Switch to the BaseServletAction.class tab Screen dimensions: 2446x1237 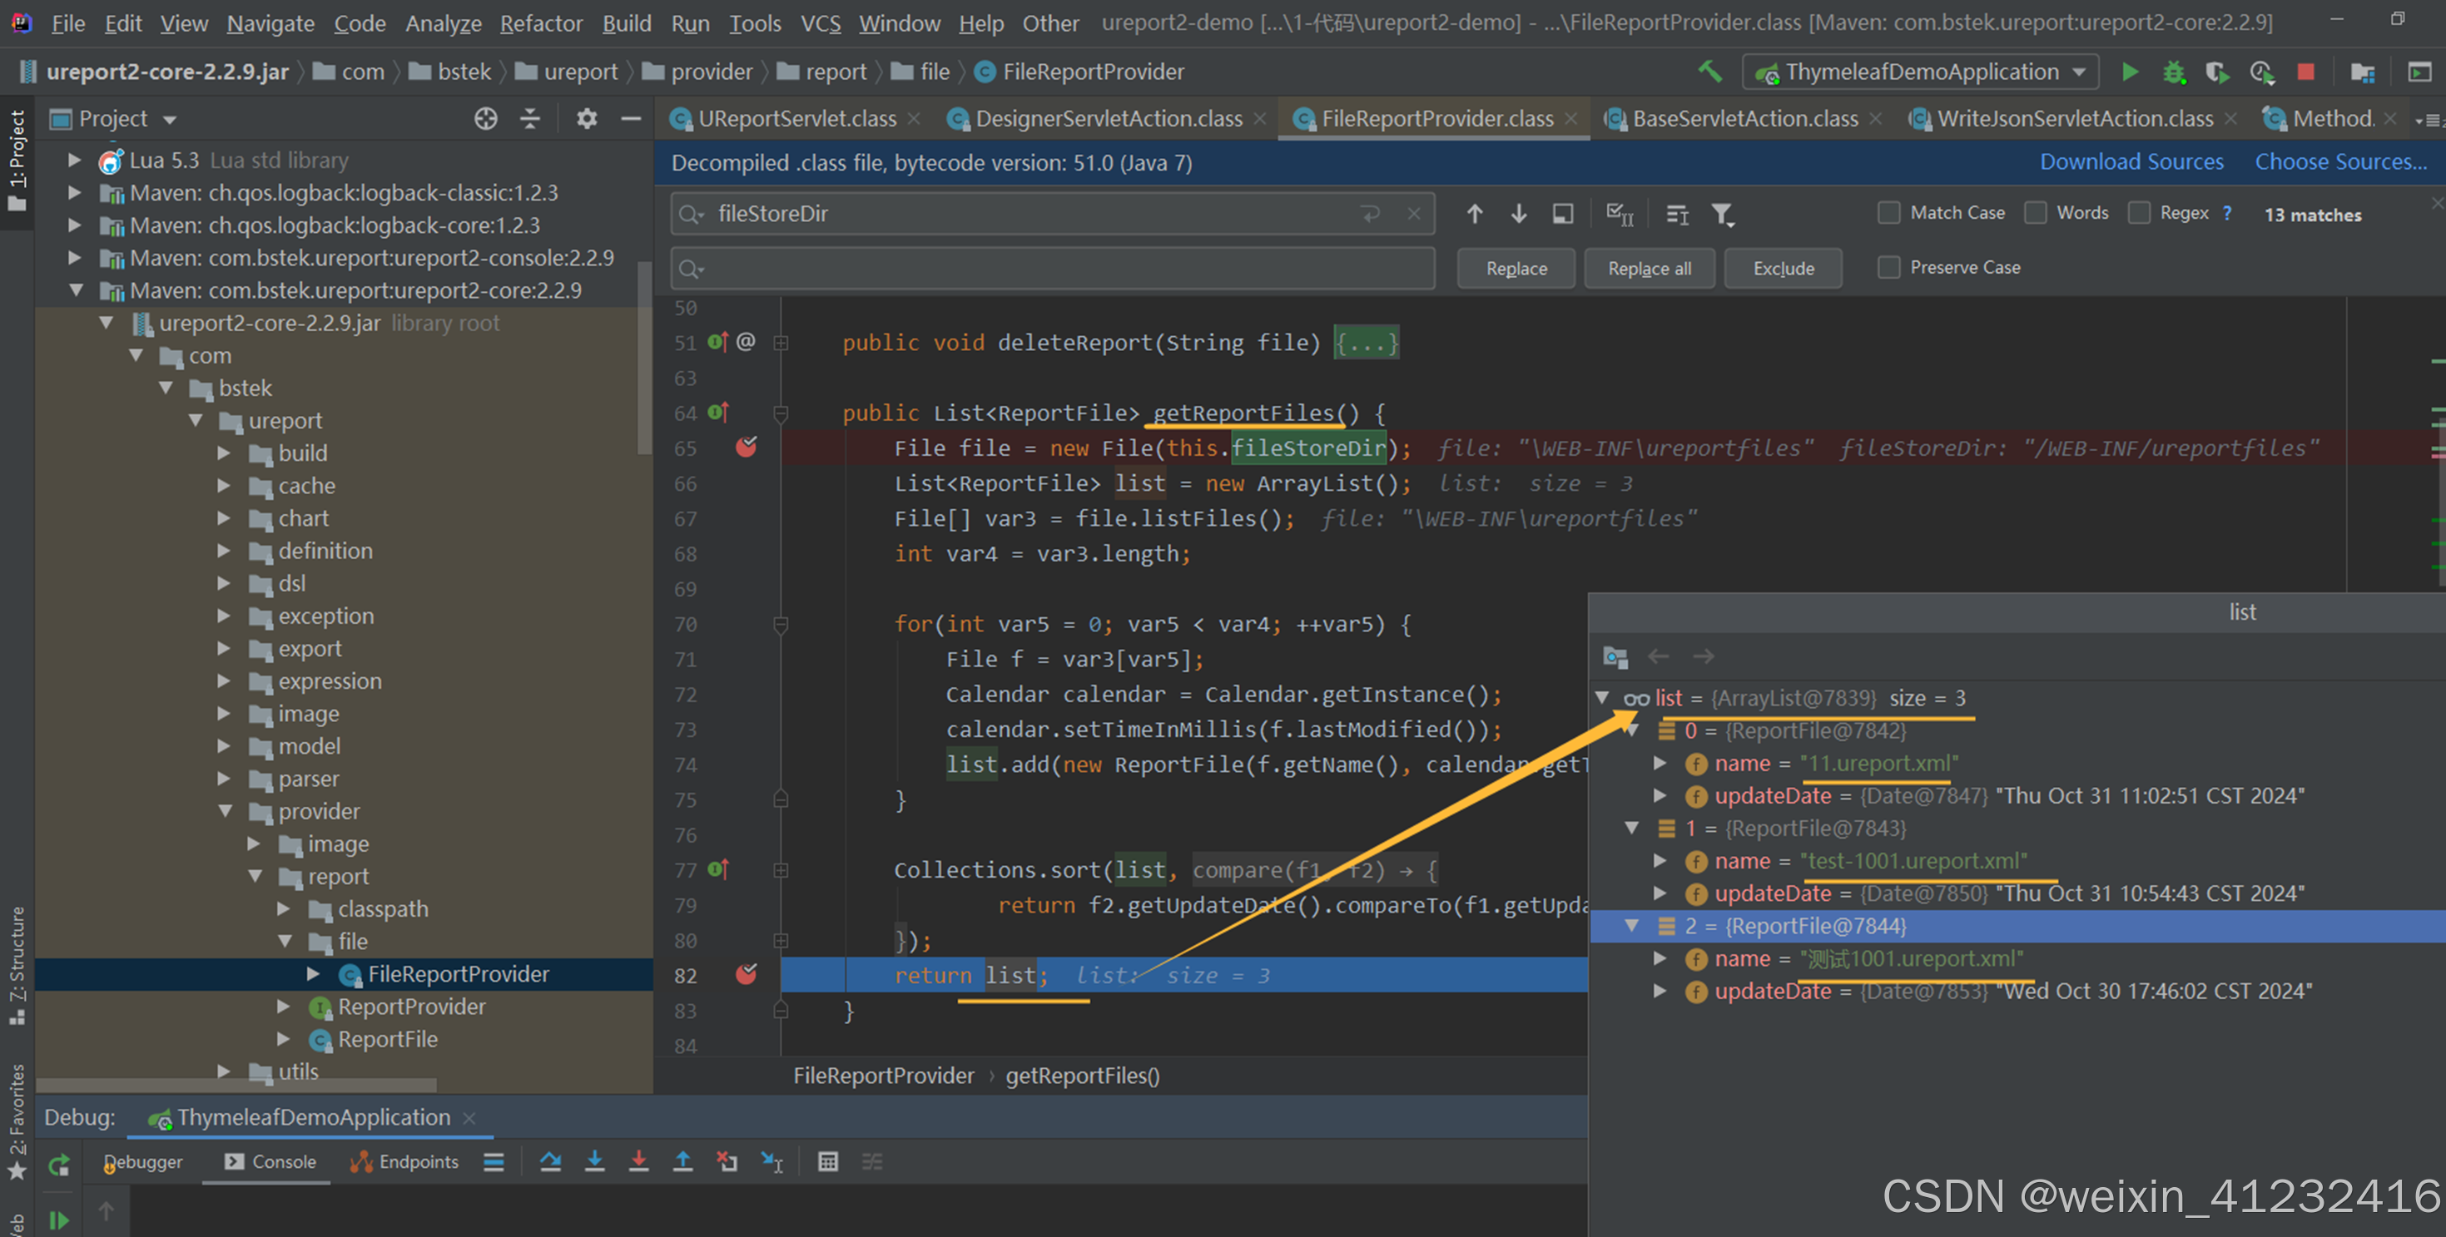click(x=1744, y=119)
